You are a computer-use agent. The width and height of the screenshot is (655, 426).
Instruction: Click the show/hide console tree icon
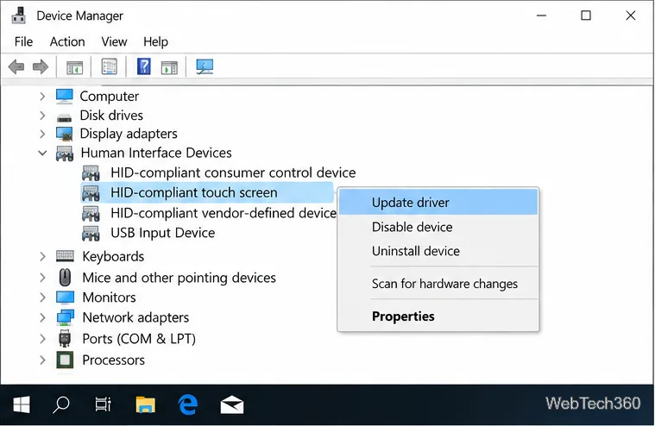click(75, 67)
